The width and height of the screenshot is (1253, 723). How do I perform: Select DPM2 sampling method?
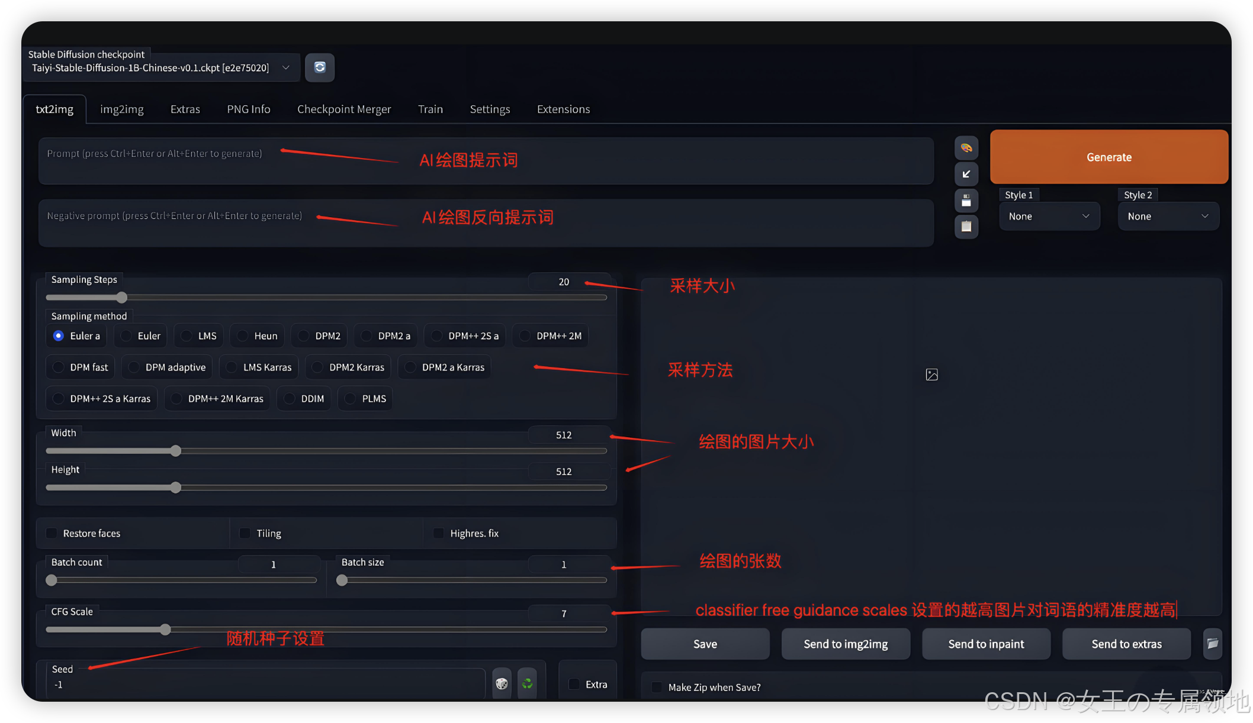[319, 336]
